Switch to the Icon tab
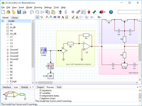The width and height of the screenshot is (142, 106). click(16, 87)
